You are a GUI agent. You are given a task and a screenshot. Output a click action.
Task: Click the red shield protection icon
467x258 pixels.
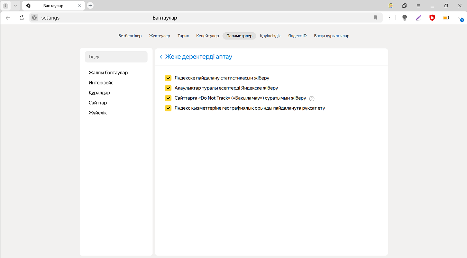point(432,18)
